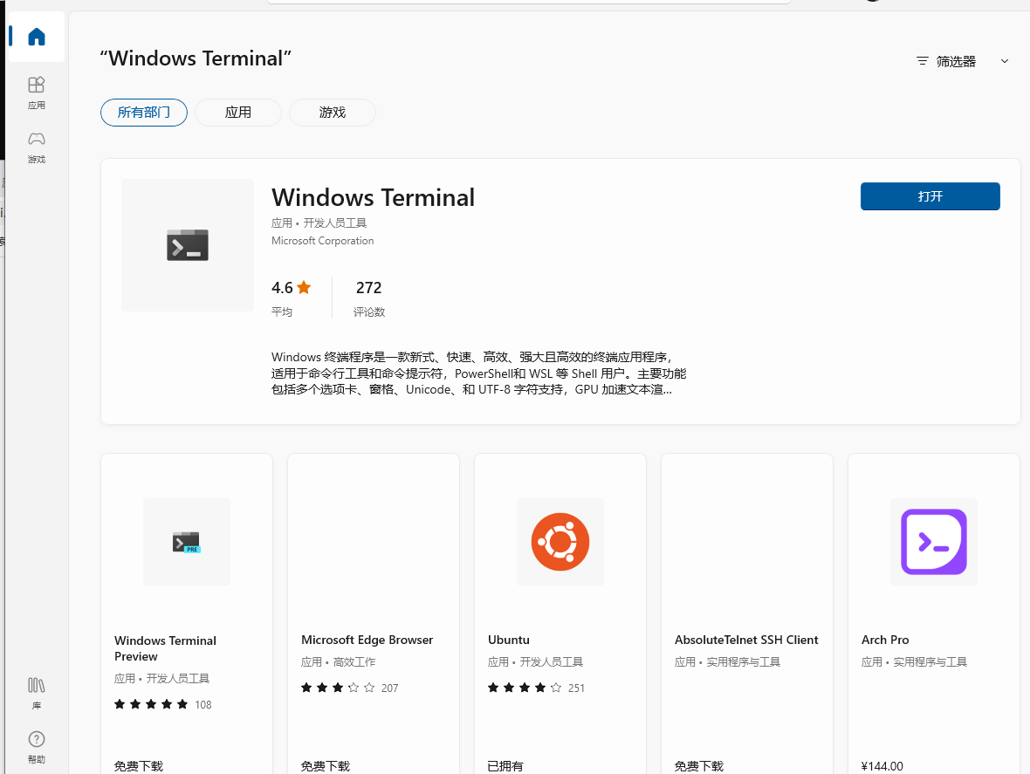
Task: Expand the 筛选器 chevron dropdown
Action: tap(1005, 61)
